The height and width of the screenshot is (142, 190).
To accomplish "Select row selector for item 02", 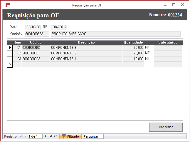I will coord(10,53).
